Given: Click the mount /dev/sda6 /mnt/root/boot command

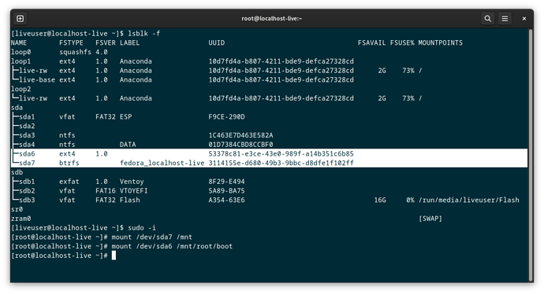Looking at the screenshot, I should pos(172,246).
